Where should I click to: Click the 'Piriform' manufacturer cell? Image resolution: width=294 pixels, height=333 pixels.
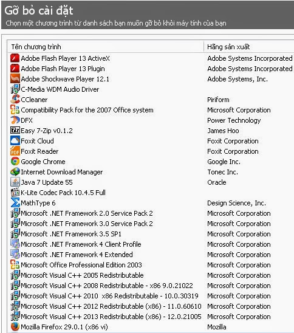coord(218,100)
